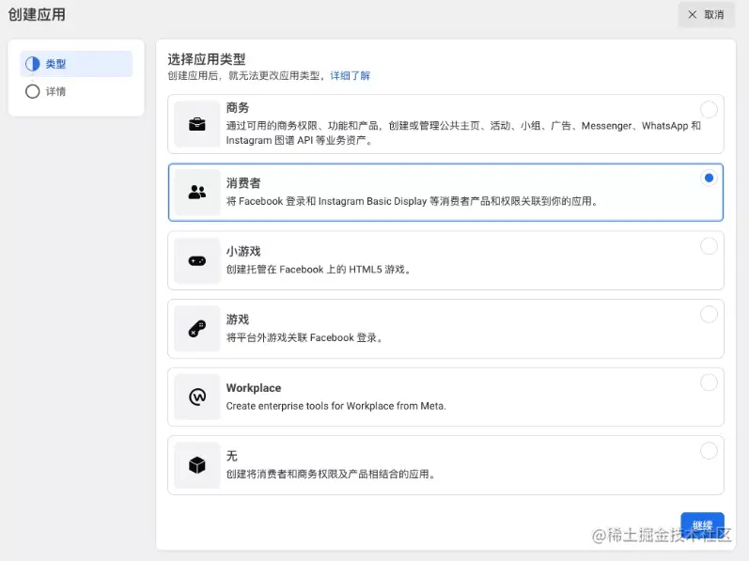Click the 商务 card title
The height and width of the screenshot is (561, 749).
238,108
